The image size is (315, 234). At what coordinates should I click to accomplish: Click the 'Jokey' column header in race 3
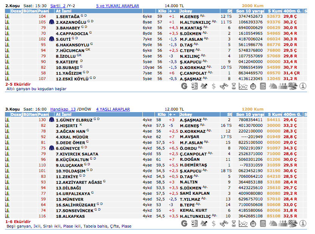coord(186,114)
